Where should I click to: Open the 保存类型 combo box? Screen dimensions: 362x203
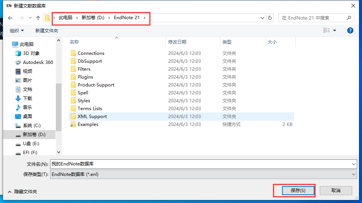pos(203,174)
